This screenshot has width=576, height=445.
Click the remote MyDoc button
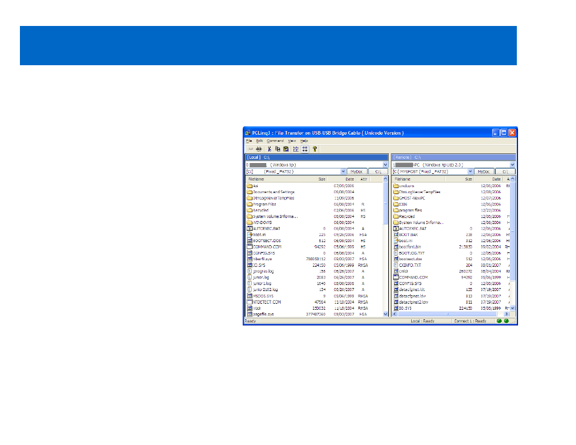tap(484, 171)
